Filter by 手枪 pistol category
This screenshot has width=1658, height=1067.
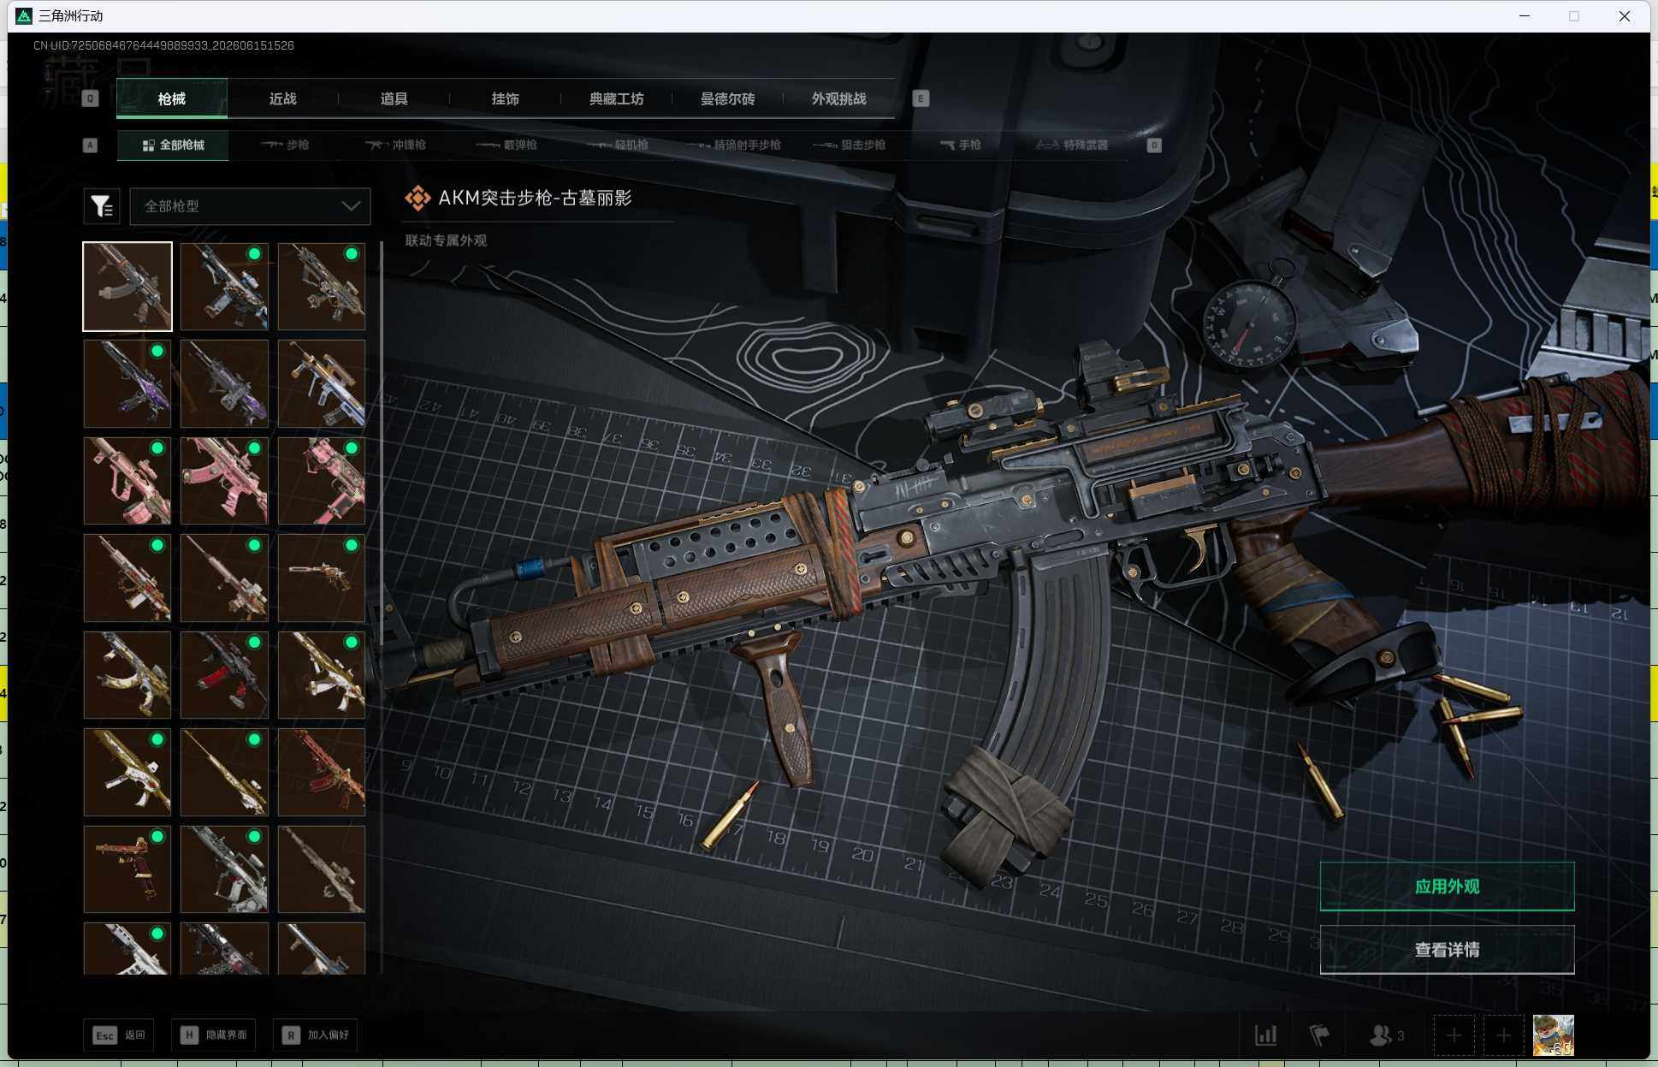pos(960,145)
